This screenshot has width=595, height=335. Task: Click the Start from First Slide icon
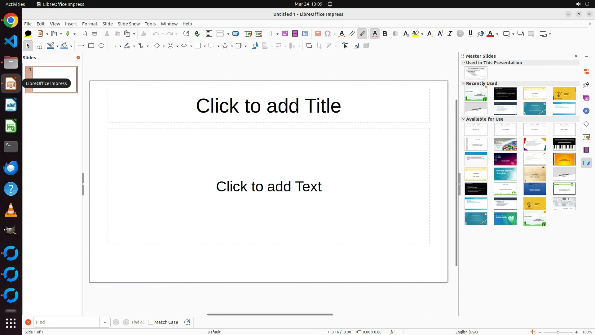tap(248, 34)
